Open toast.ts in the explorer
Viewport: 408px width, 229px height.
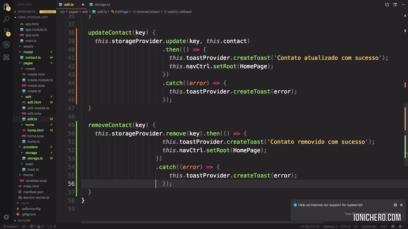click(x=33, y=170)
